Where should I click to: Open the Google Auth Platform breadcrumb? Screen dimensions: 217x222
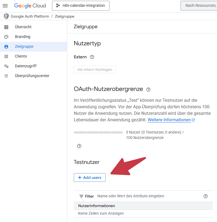click(x=30, y=17)
